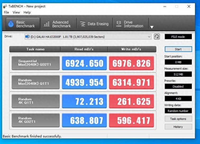Select the write result 6976.826
Viewport: 200px width, 144px height.
(x=131, y=63)
